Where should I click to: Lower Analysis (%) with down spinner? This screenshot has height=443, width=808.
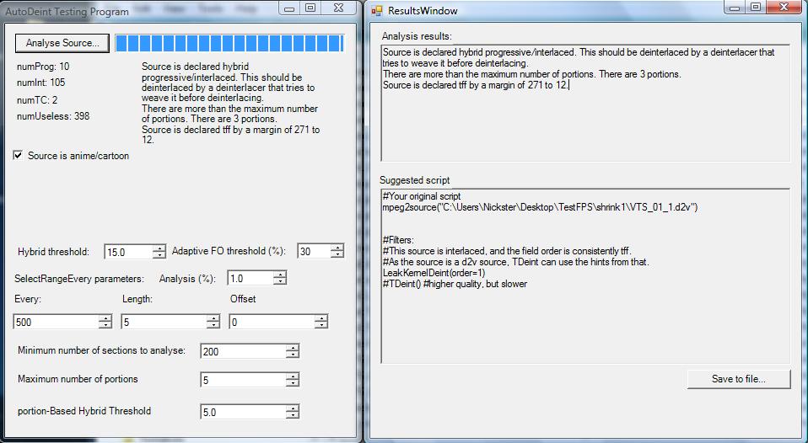pyautogui.click(x=280, y=282)
